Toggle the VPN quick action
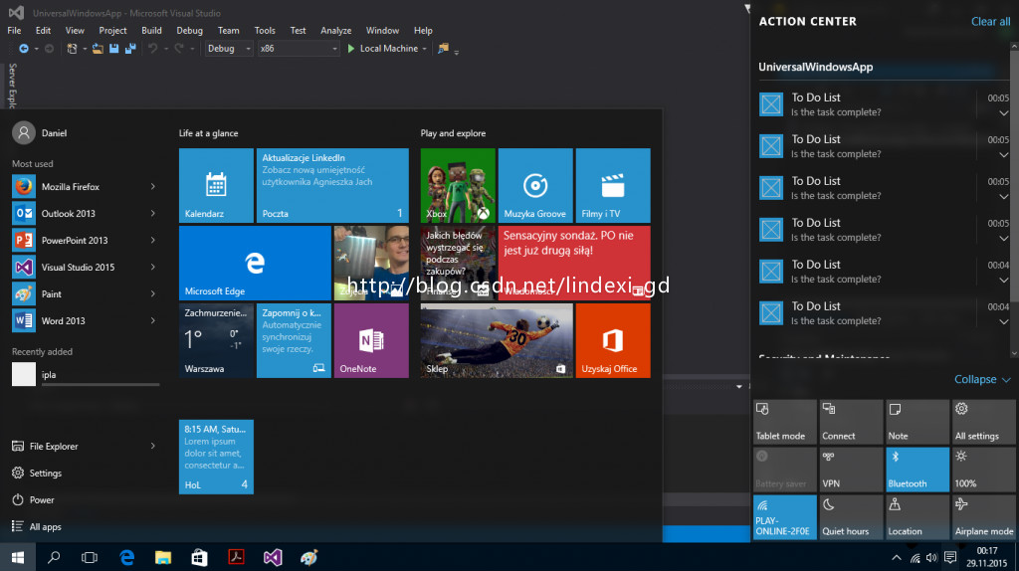 pos(852,469)
